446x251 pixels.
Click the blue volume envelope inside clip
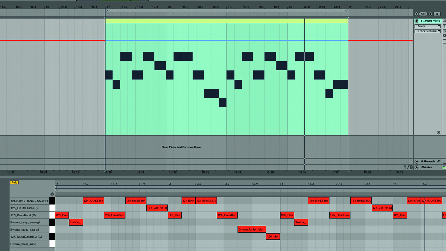click(226, 41)
